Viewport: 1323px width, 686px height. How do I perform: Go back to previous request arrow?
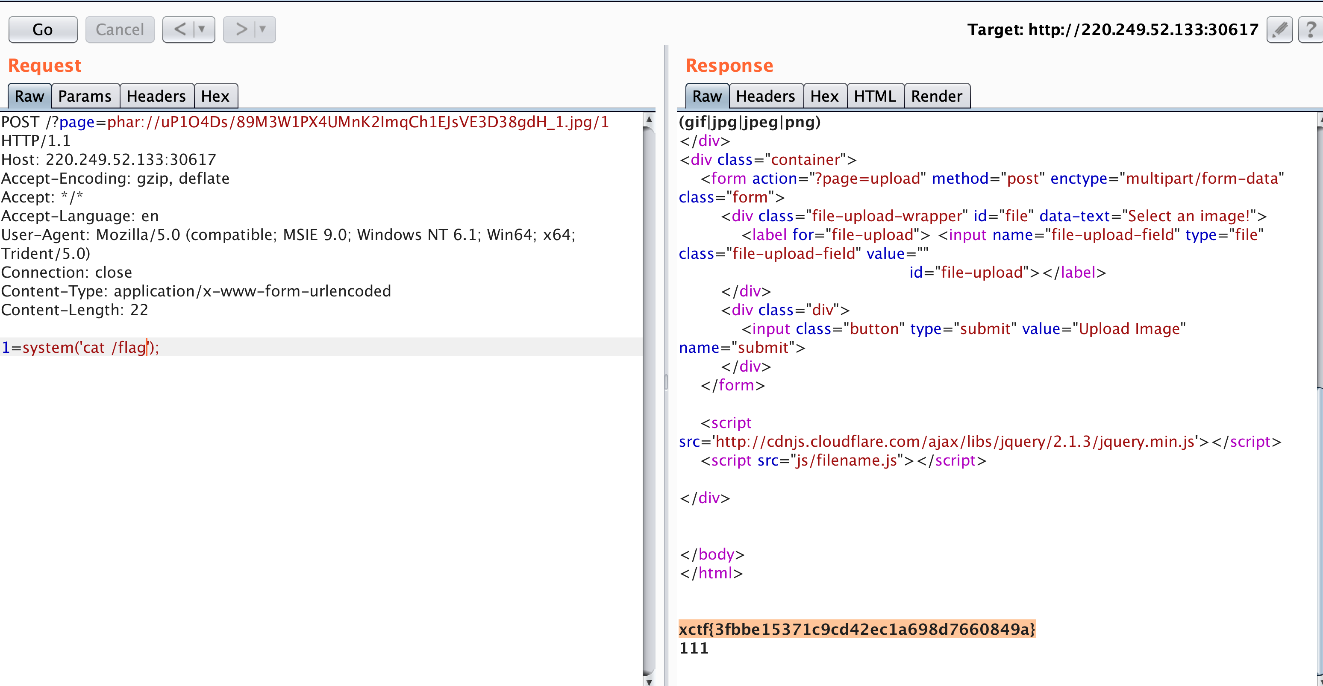coord(180,29)
